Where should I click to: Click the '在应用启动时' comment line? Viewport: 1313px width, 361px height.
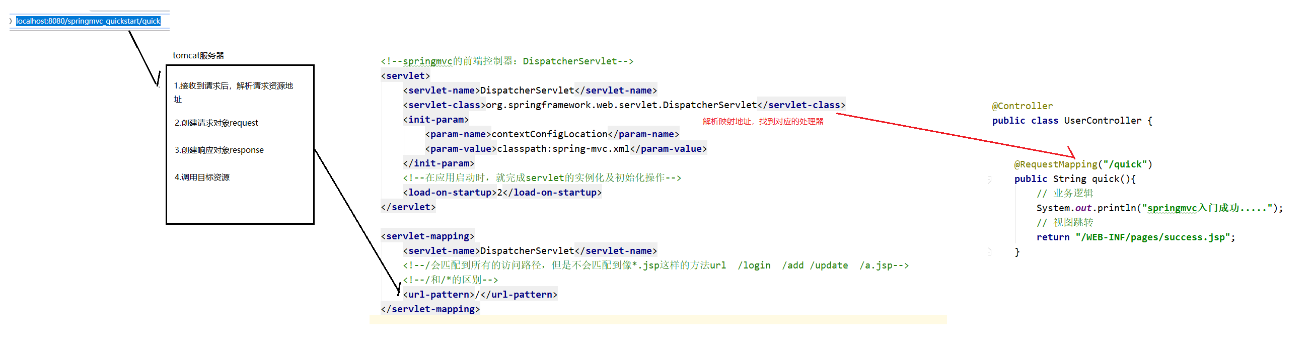(x=542, y=177)
